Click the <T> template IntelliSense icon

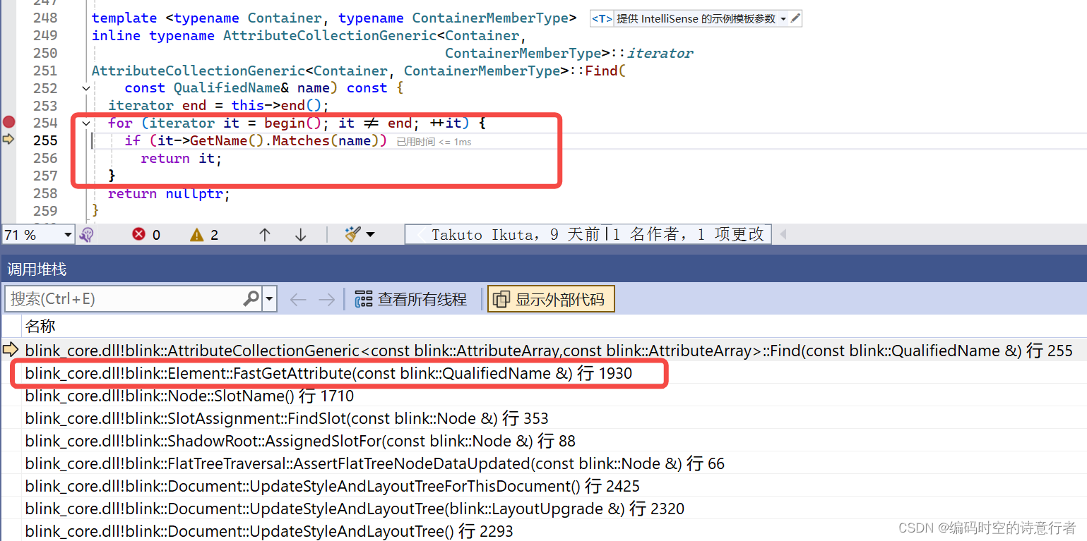tap(602, 19)
